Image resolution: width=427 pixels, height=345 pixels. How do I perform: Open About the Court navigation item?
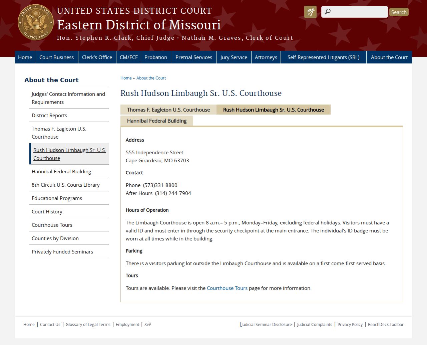point(389,57)
